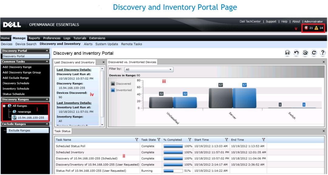Close the Task Status panel
The height and width of the screenshot is (175, 328).
coord(324,131)
